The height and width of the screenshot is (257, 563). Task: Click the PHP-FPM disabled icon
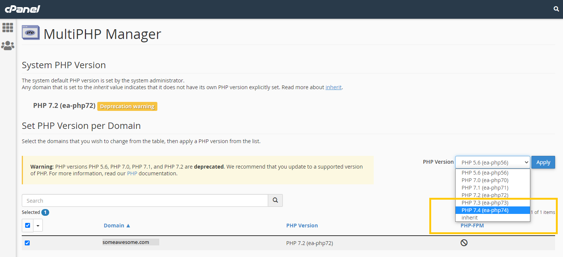coord(464,243)
